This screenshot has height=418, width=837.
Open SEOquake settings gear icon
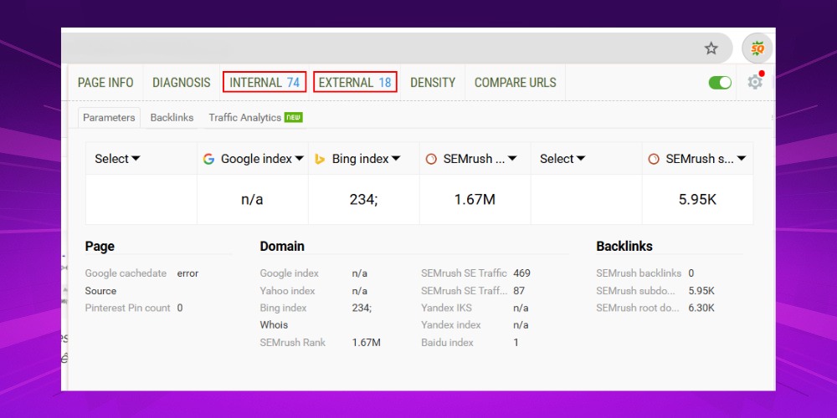[x=755, y=82]
